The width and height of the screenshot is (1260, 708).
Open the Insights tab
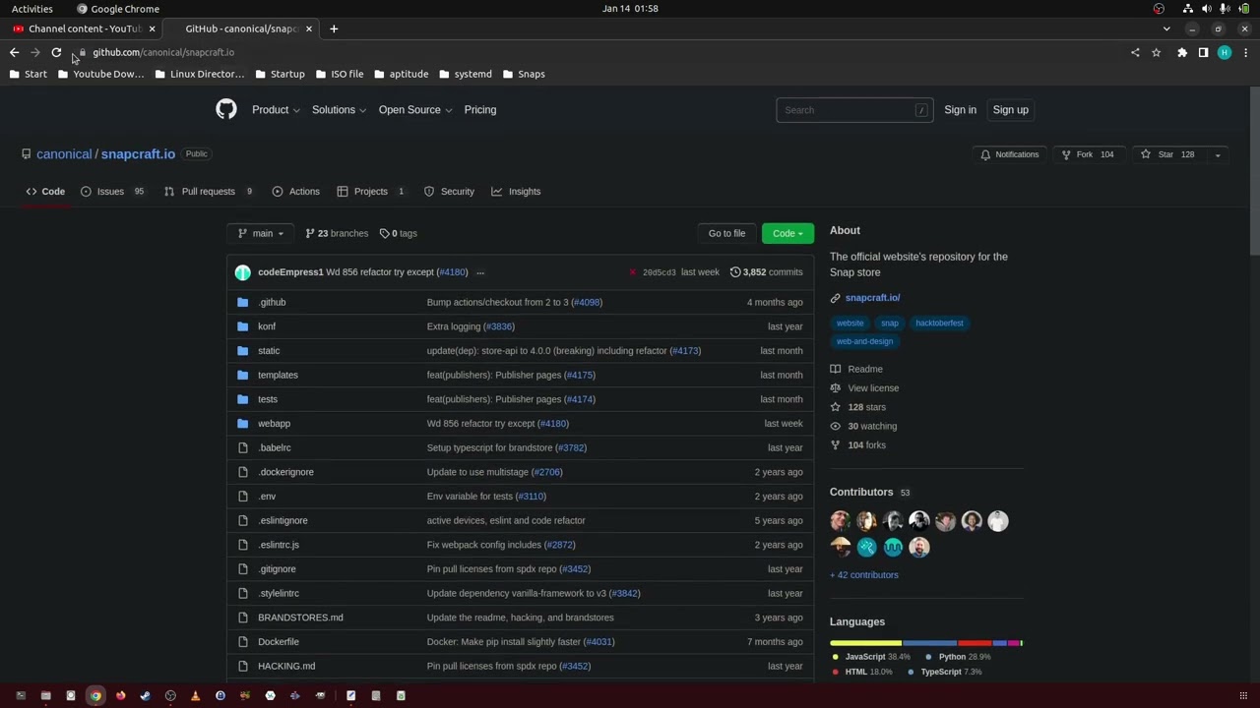coord(516,192)
